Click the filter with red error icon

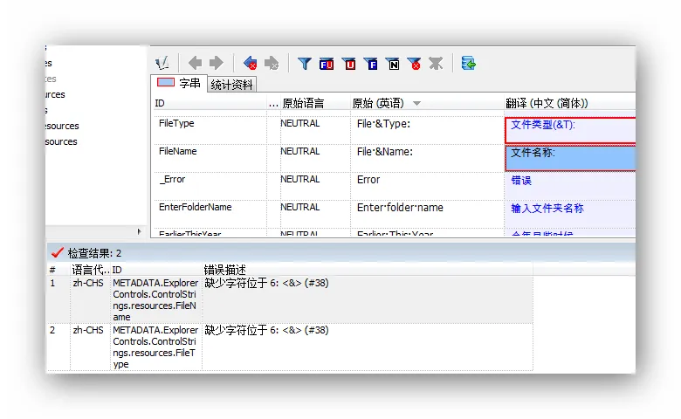(x=415, y=63)
